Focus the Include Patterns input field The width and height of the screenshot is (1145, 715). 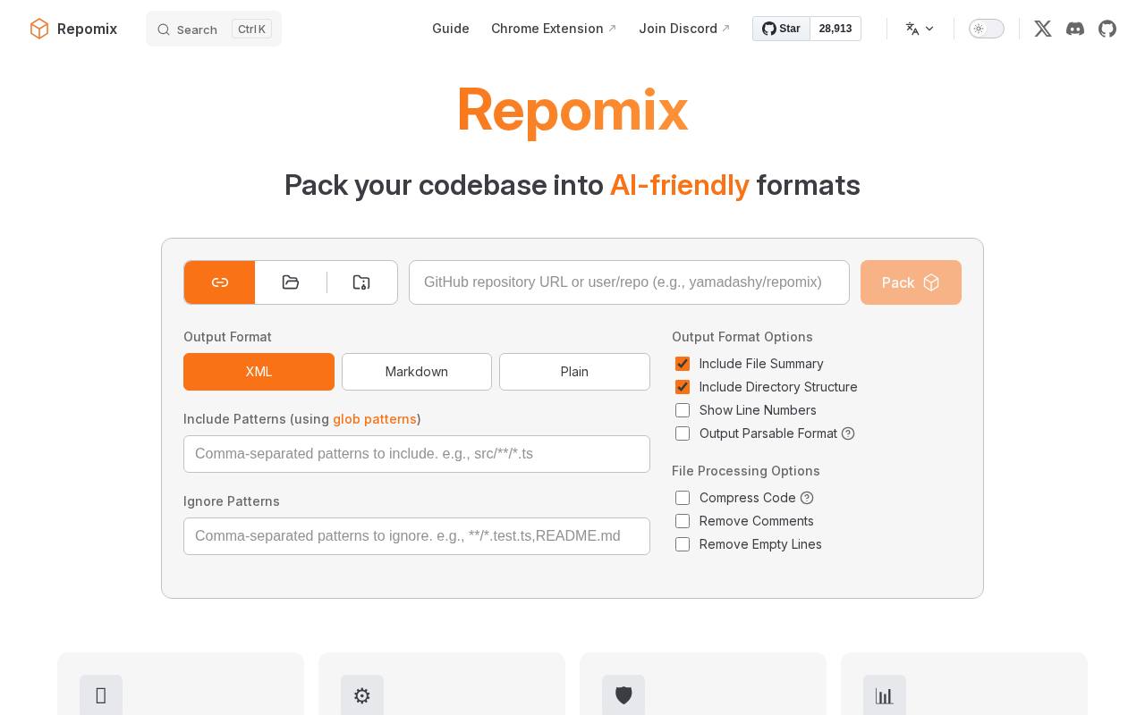point(417,454)
